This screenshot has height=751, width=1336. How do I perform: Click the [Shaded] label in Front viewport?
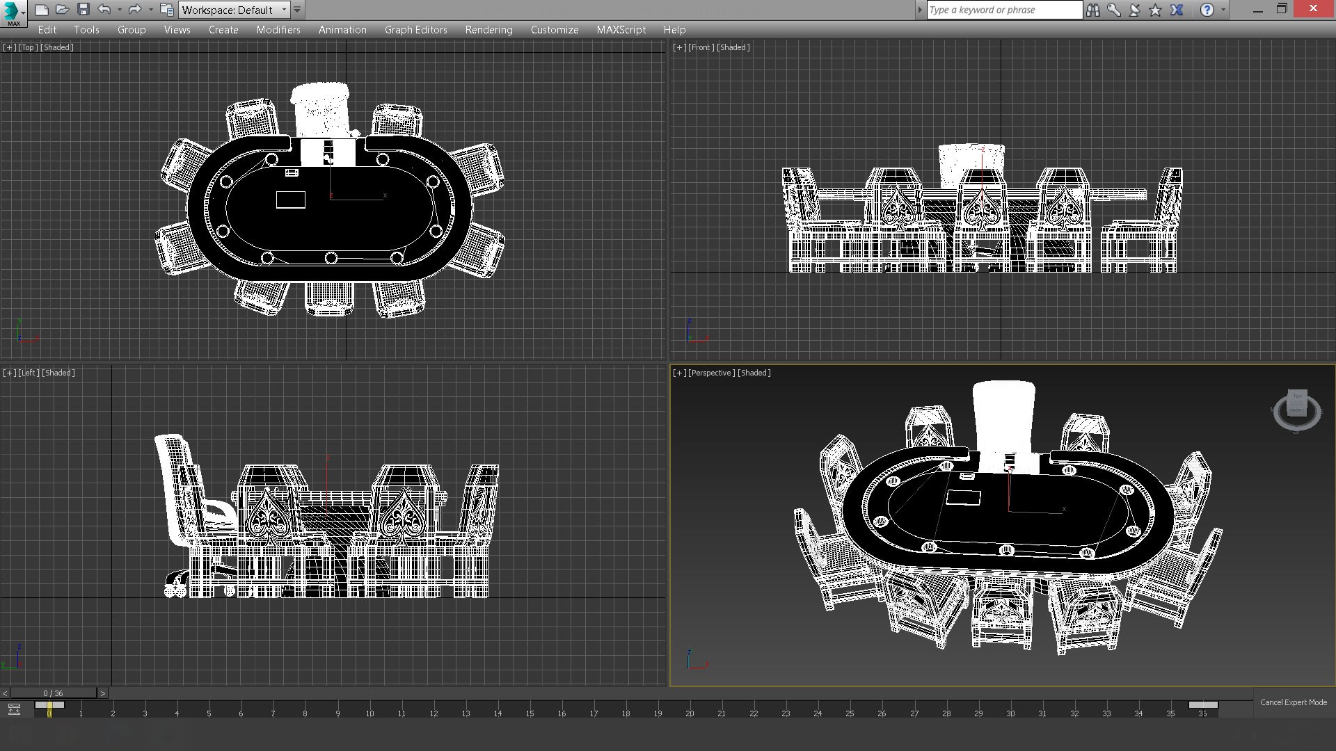(733, 47)
